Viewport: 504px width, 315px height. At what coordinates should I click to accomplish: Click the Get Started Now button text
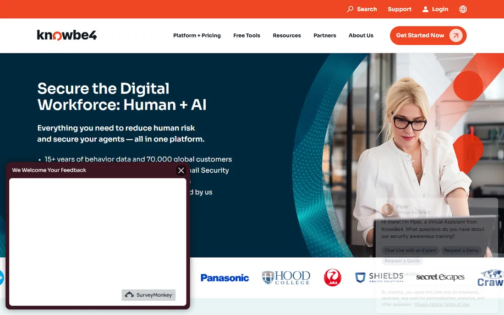point(420,35)
